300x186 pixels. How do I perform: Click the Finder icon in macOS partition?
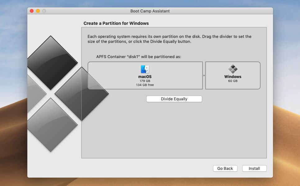pos(145,69)
